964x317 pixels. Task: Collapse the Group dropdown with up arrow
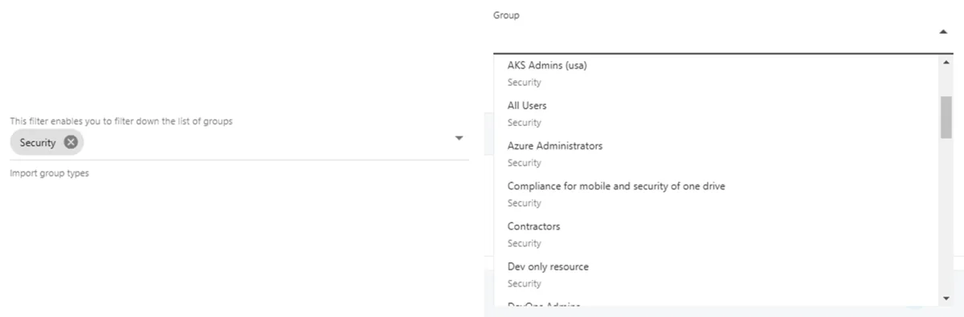pos(943,32)
